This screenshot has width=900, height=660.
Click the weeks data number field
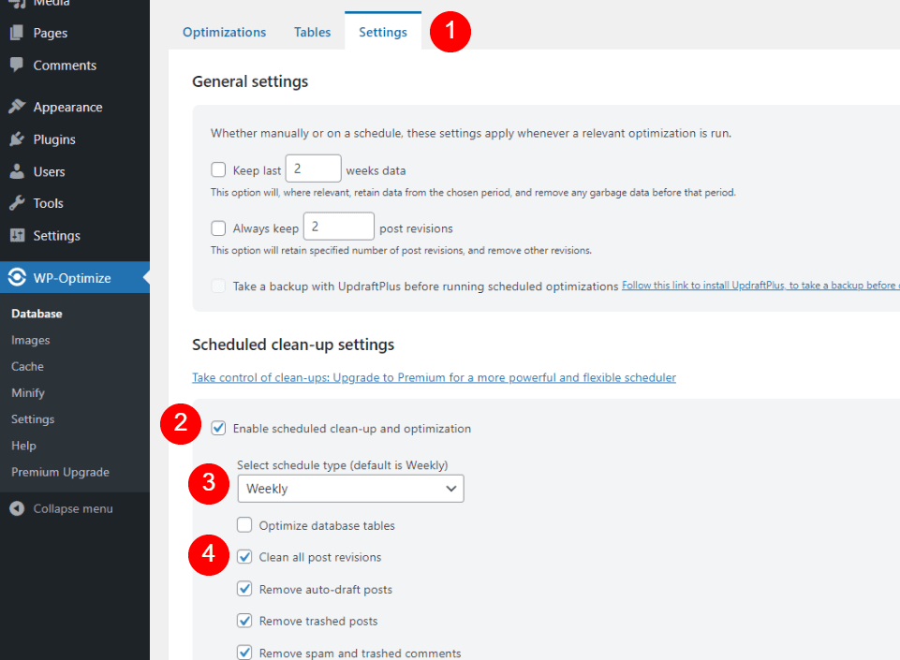(313, 169)
